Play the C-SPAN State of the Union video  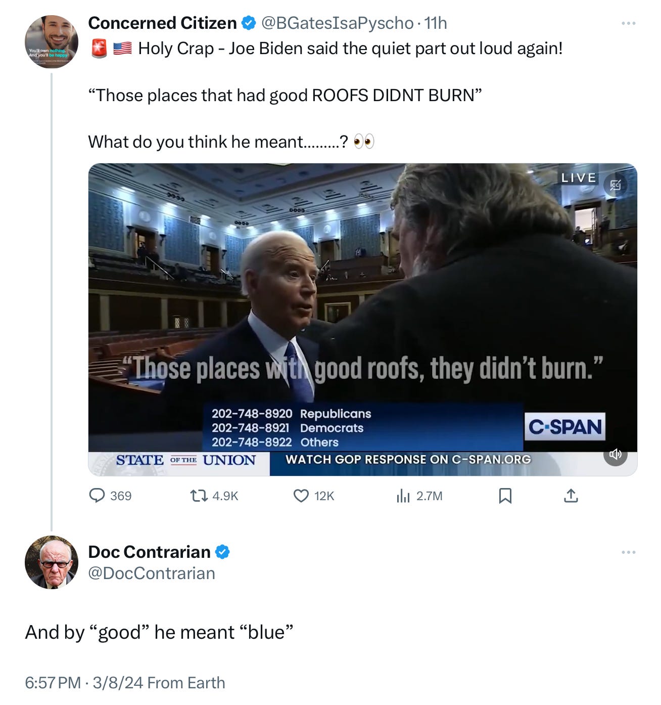coord(362,319)
